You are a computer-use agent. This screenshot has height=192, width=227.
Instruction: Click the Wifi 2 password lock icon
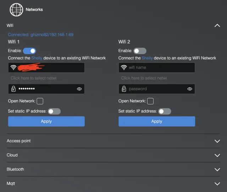[x=124, y=89]
